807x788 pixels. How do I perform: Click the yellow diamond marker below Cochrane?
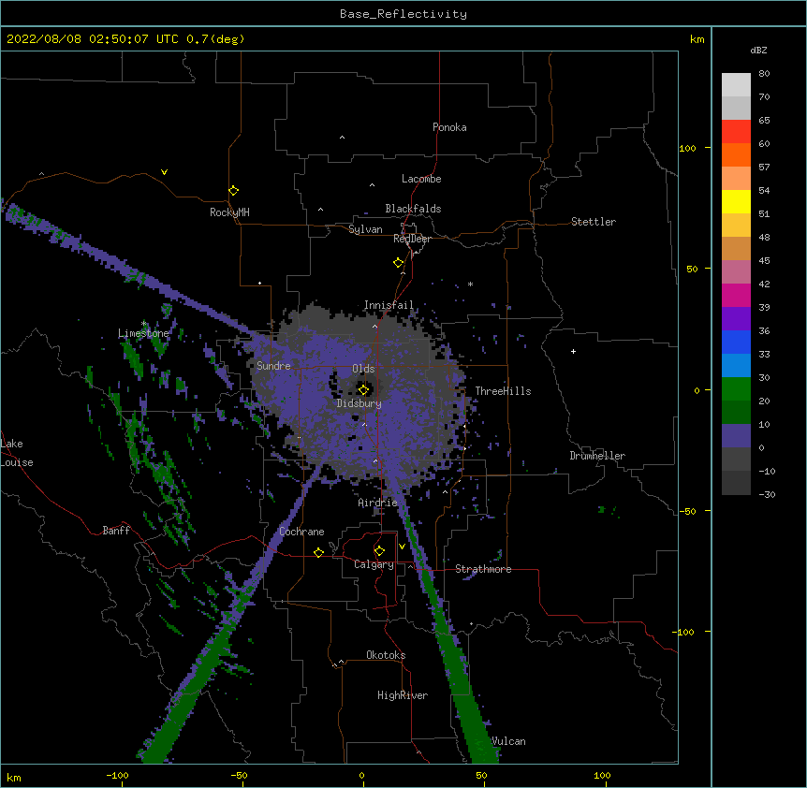tap(318, 552)
